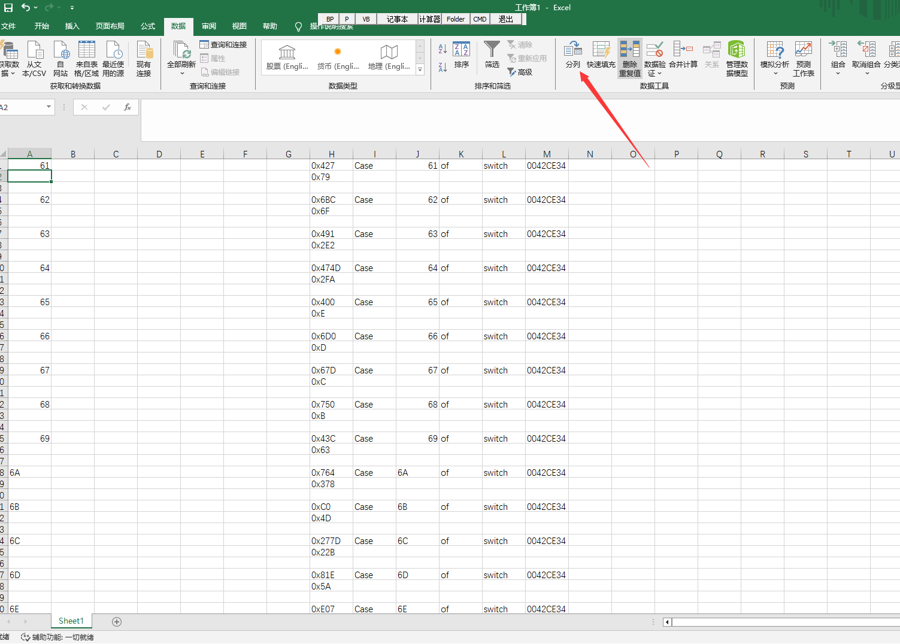Open the 合并计算 consolidate tool
The width and height of the screenshot is (900, 644).
683,51
